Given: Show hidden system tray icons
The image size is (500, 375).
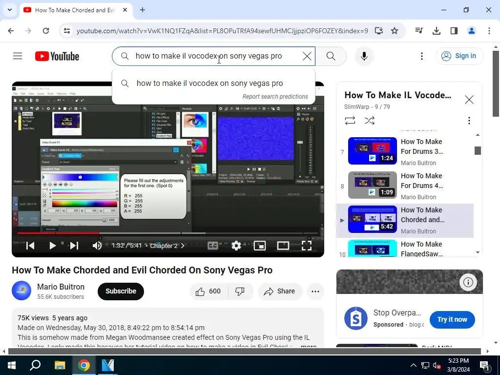Looking at the screenshot, I should tap(413, 365).
